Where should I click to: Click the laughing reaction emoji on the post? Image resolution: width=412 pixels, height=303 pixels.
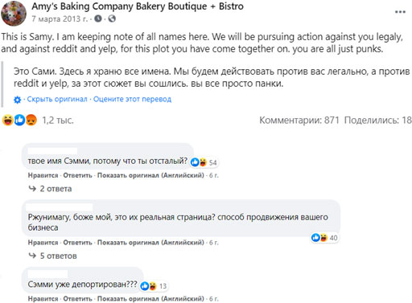[8, 120]
